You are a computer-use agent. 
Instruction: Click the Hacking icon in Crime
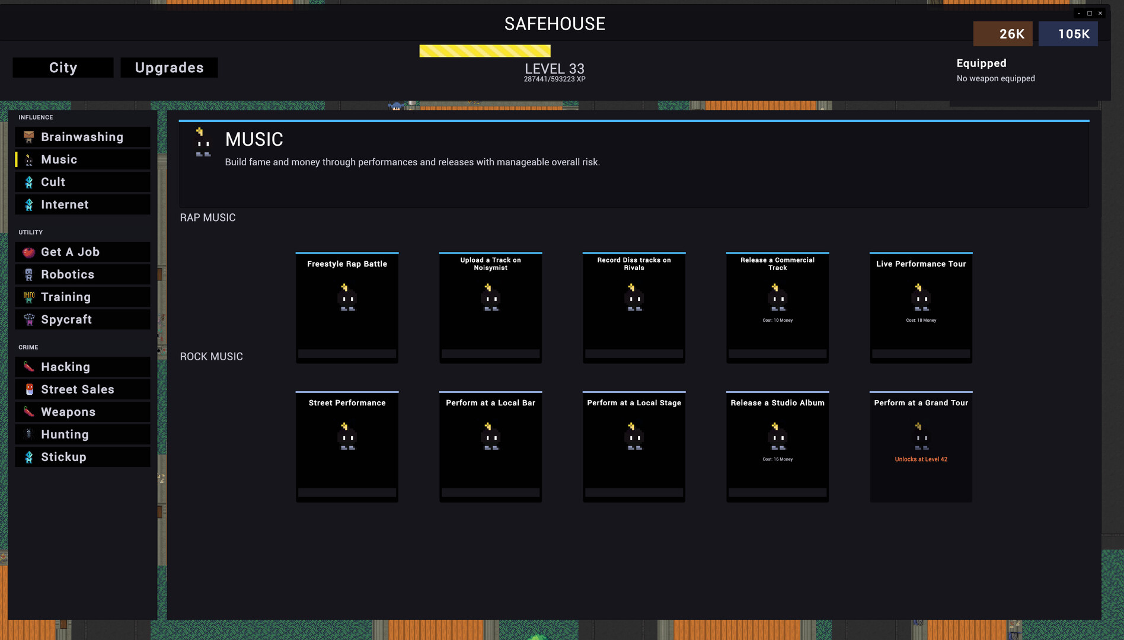click(28, 367)
